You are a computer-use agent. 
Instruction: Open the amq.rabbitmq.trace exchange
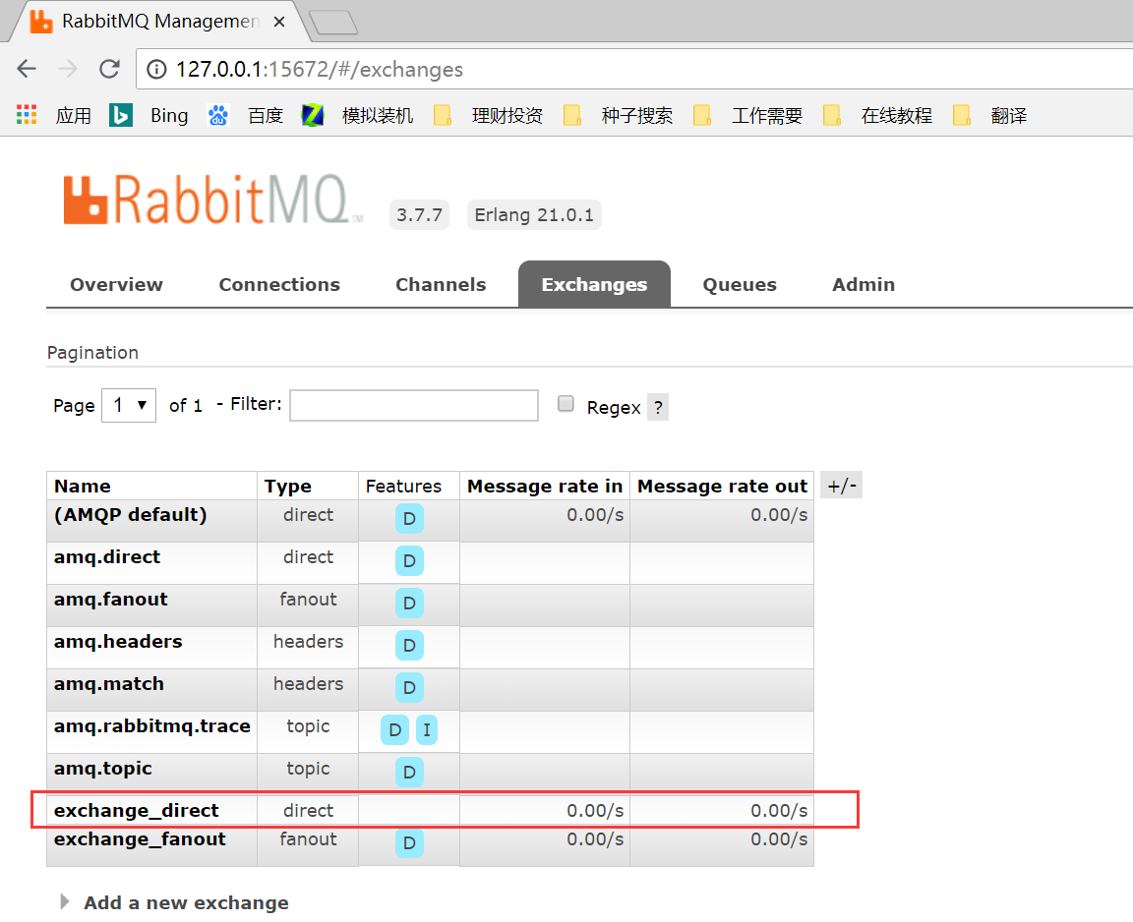tap(151, 726)
